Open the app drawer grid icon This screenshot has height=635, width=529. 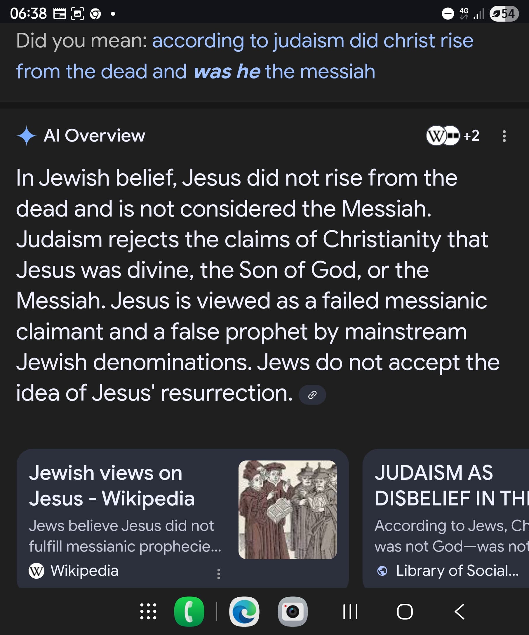[x=148, y=611]
